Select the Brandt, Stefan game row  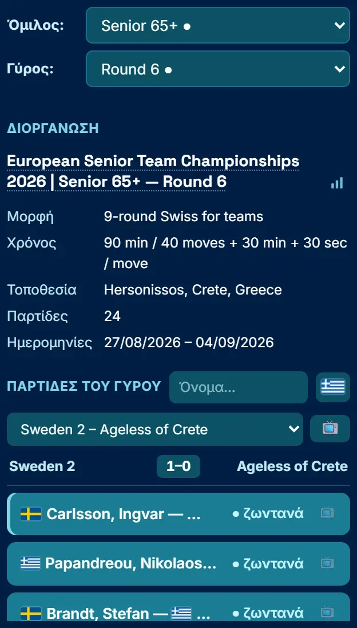click(x=178, y=607)
